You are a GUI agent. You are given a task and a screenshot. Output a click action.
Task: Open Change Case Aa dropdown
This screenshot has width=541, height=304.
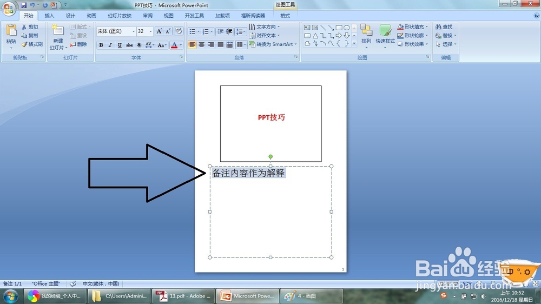click(x=162, y=45)
